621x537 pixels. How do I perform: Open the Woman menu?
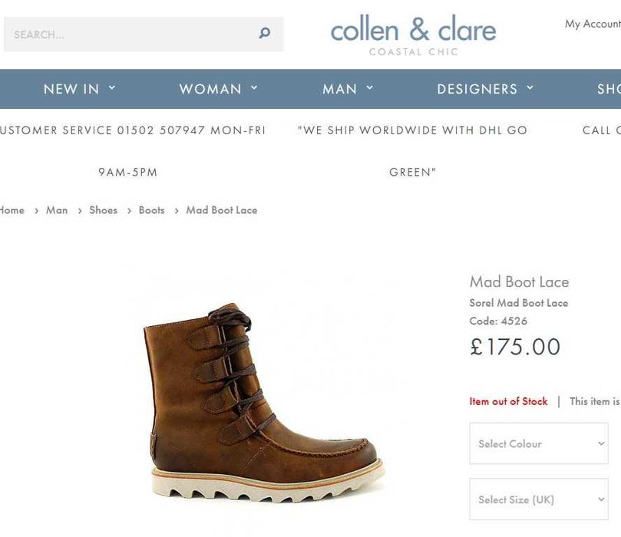coord(210,89)
